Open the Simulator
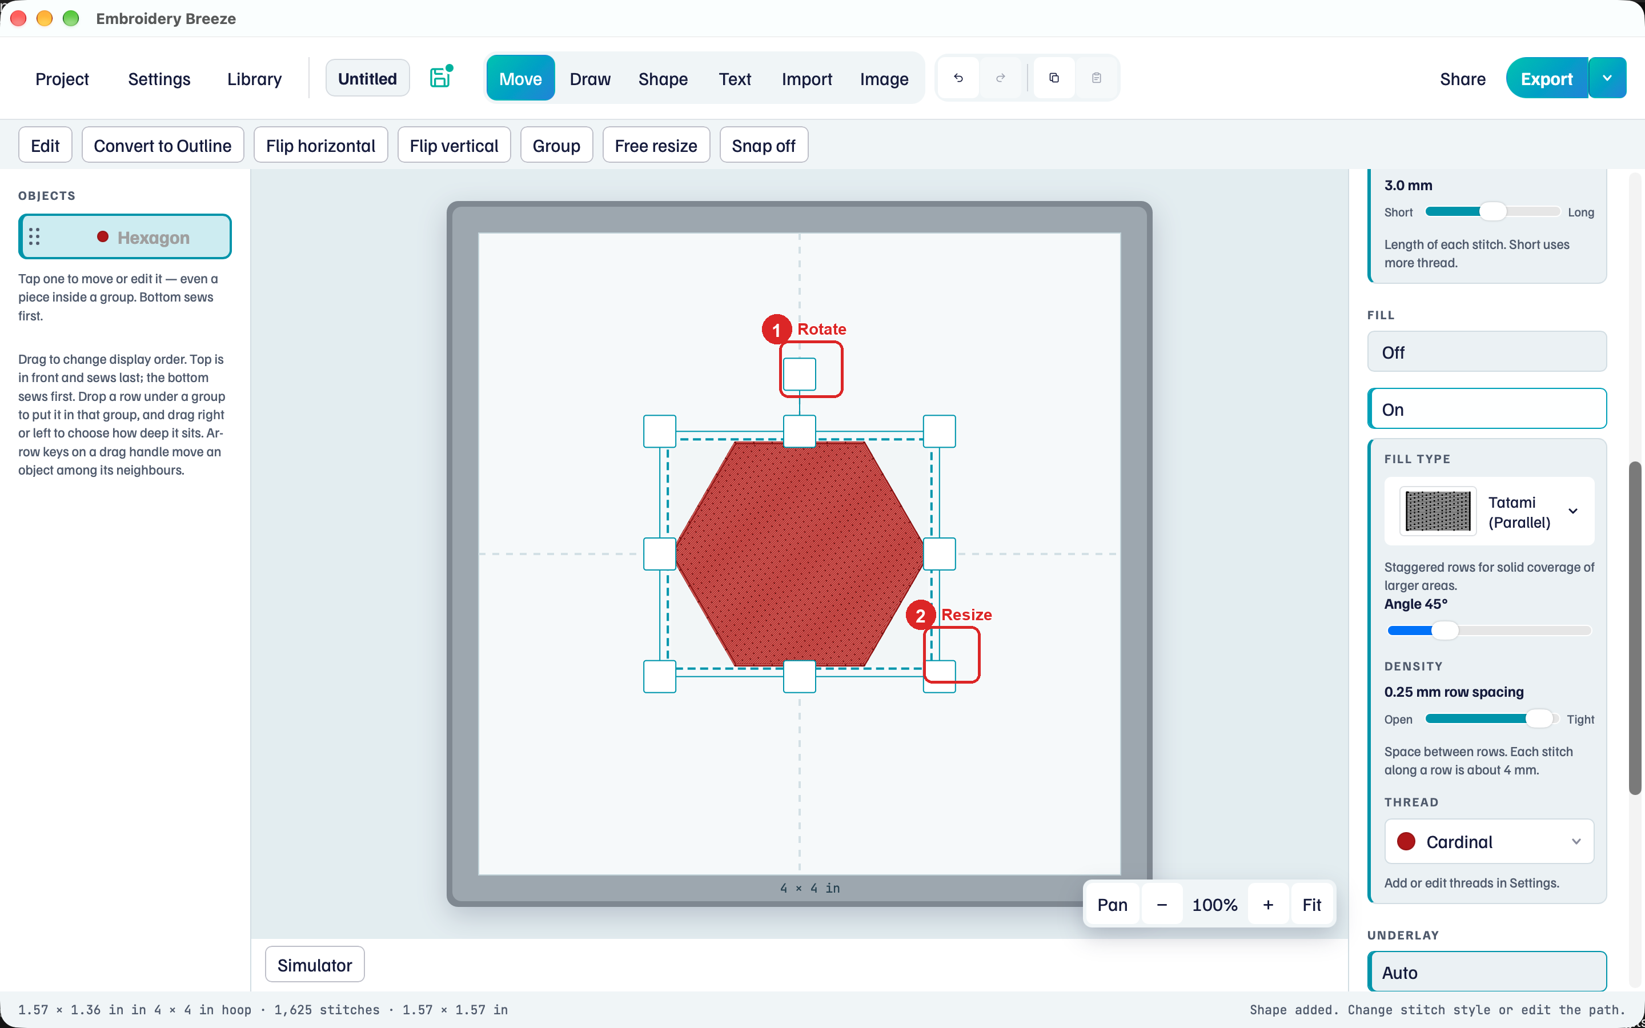 point(314,964)
